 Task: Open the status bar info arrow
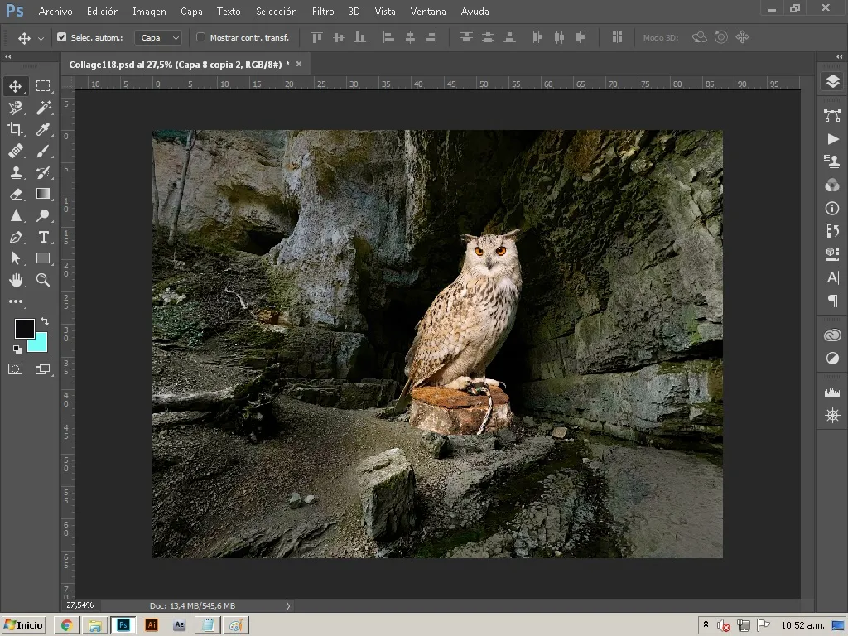click(287, 605)
